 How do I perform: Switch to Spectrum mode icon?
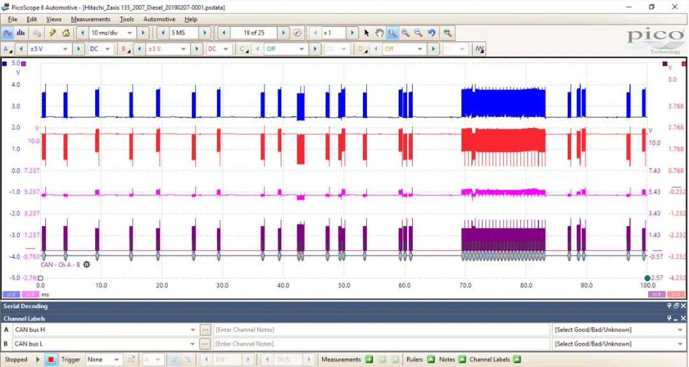tap(20, 33)
